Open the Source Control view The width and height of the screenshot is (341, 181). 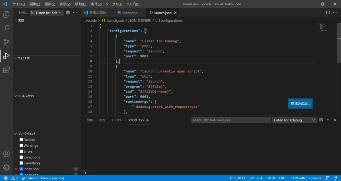pyautogui.click(x=6, y=42)
